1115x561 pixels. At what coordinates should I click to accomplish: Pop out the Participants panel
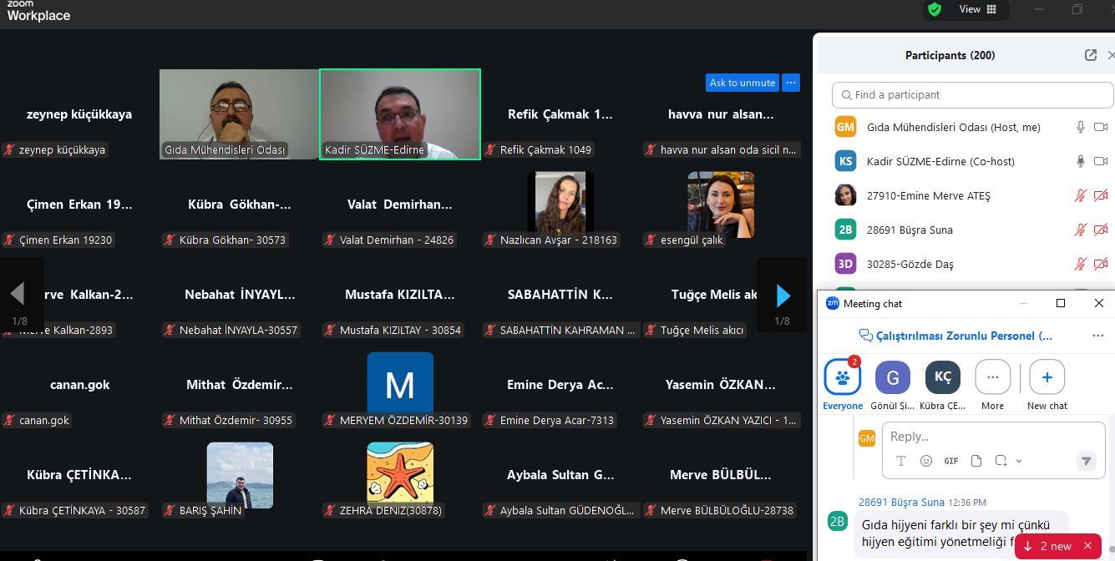coord(1091,55)
